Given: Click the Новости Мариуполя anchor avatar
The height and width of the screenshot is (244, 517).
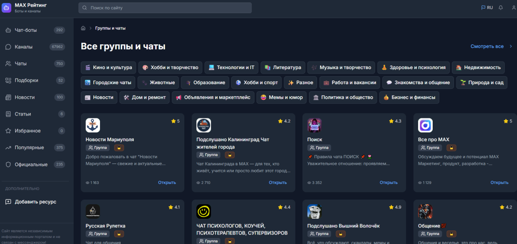Looking at the screenshot, I should [93, 126].
